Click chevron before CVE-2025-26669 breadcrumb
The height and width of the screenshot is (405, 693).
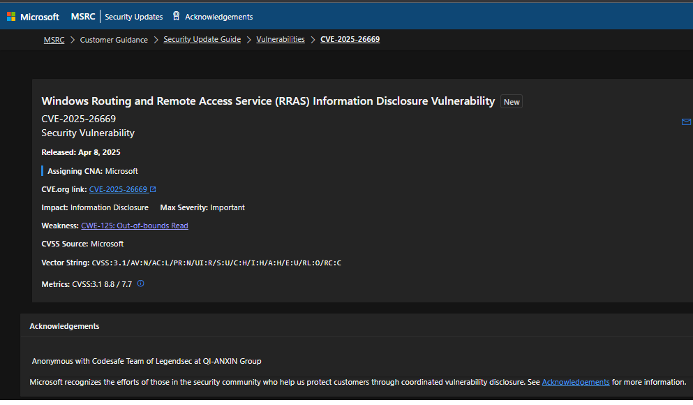pos(313,40)
